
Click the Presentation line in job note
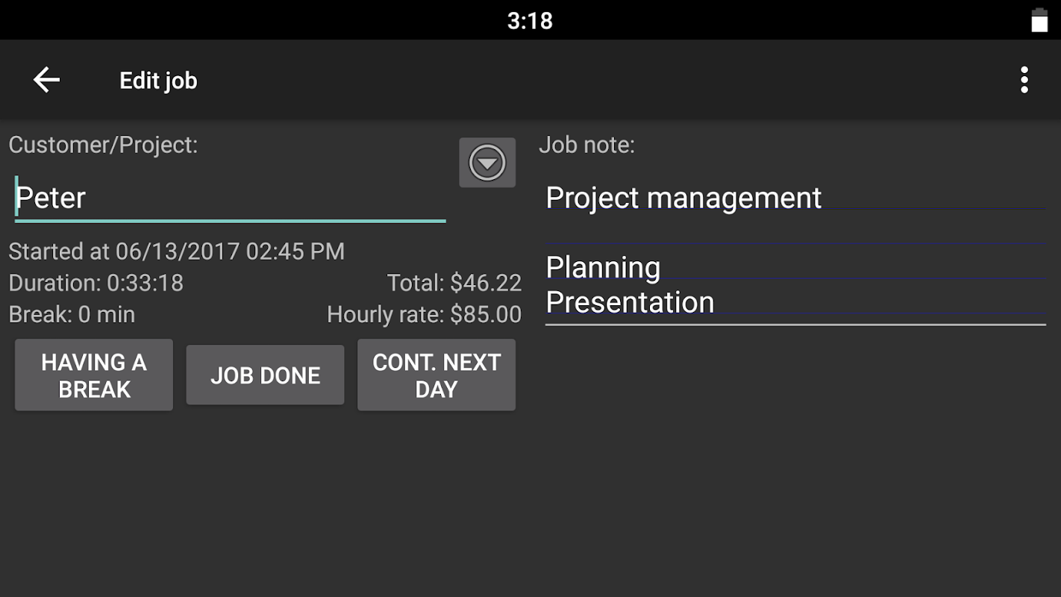630,302
